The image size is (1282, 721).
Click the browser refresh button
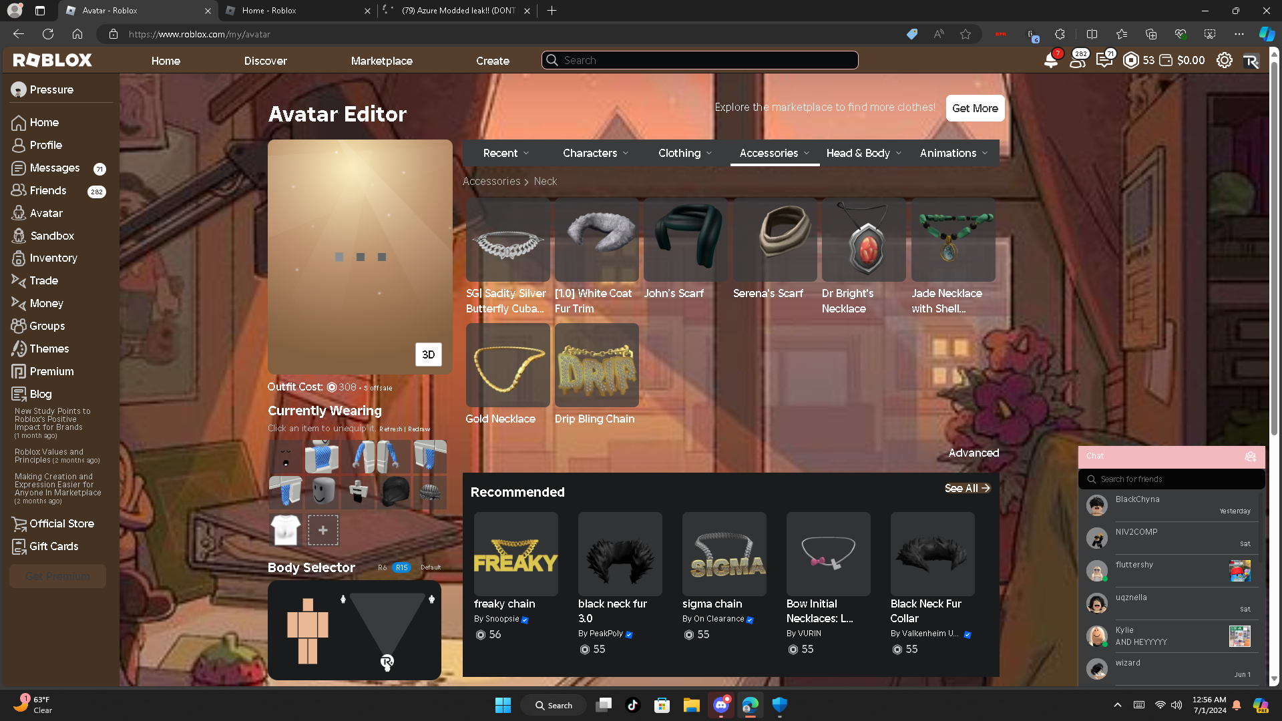click(x=48, y=34)
